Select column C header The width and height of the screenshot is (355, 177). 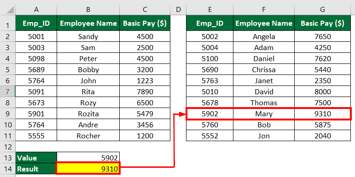click(x=145, y=10)
